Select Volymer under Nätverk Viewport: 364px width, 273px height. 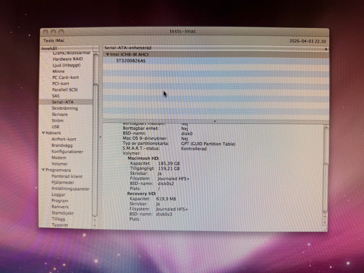coord(60,164)
